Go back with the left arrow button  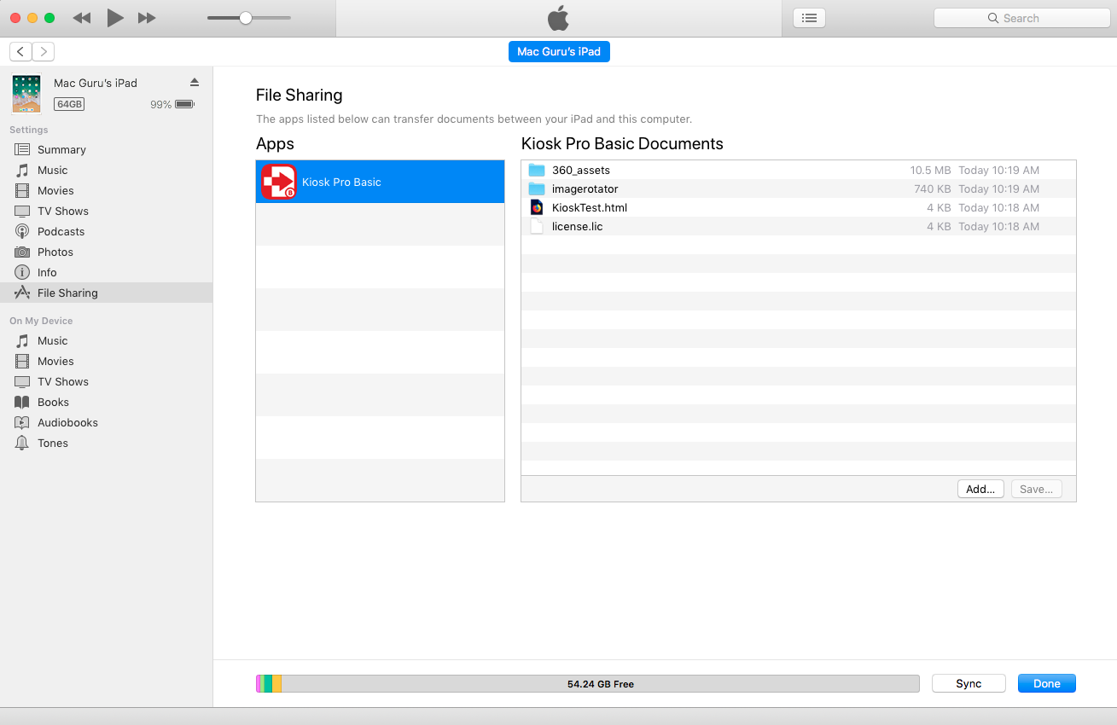coord(20,52)
